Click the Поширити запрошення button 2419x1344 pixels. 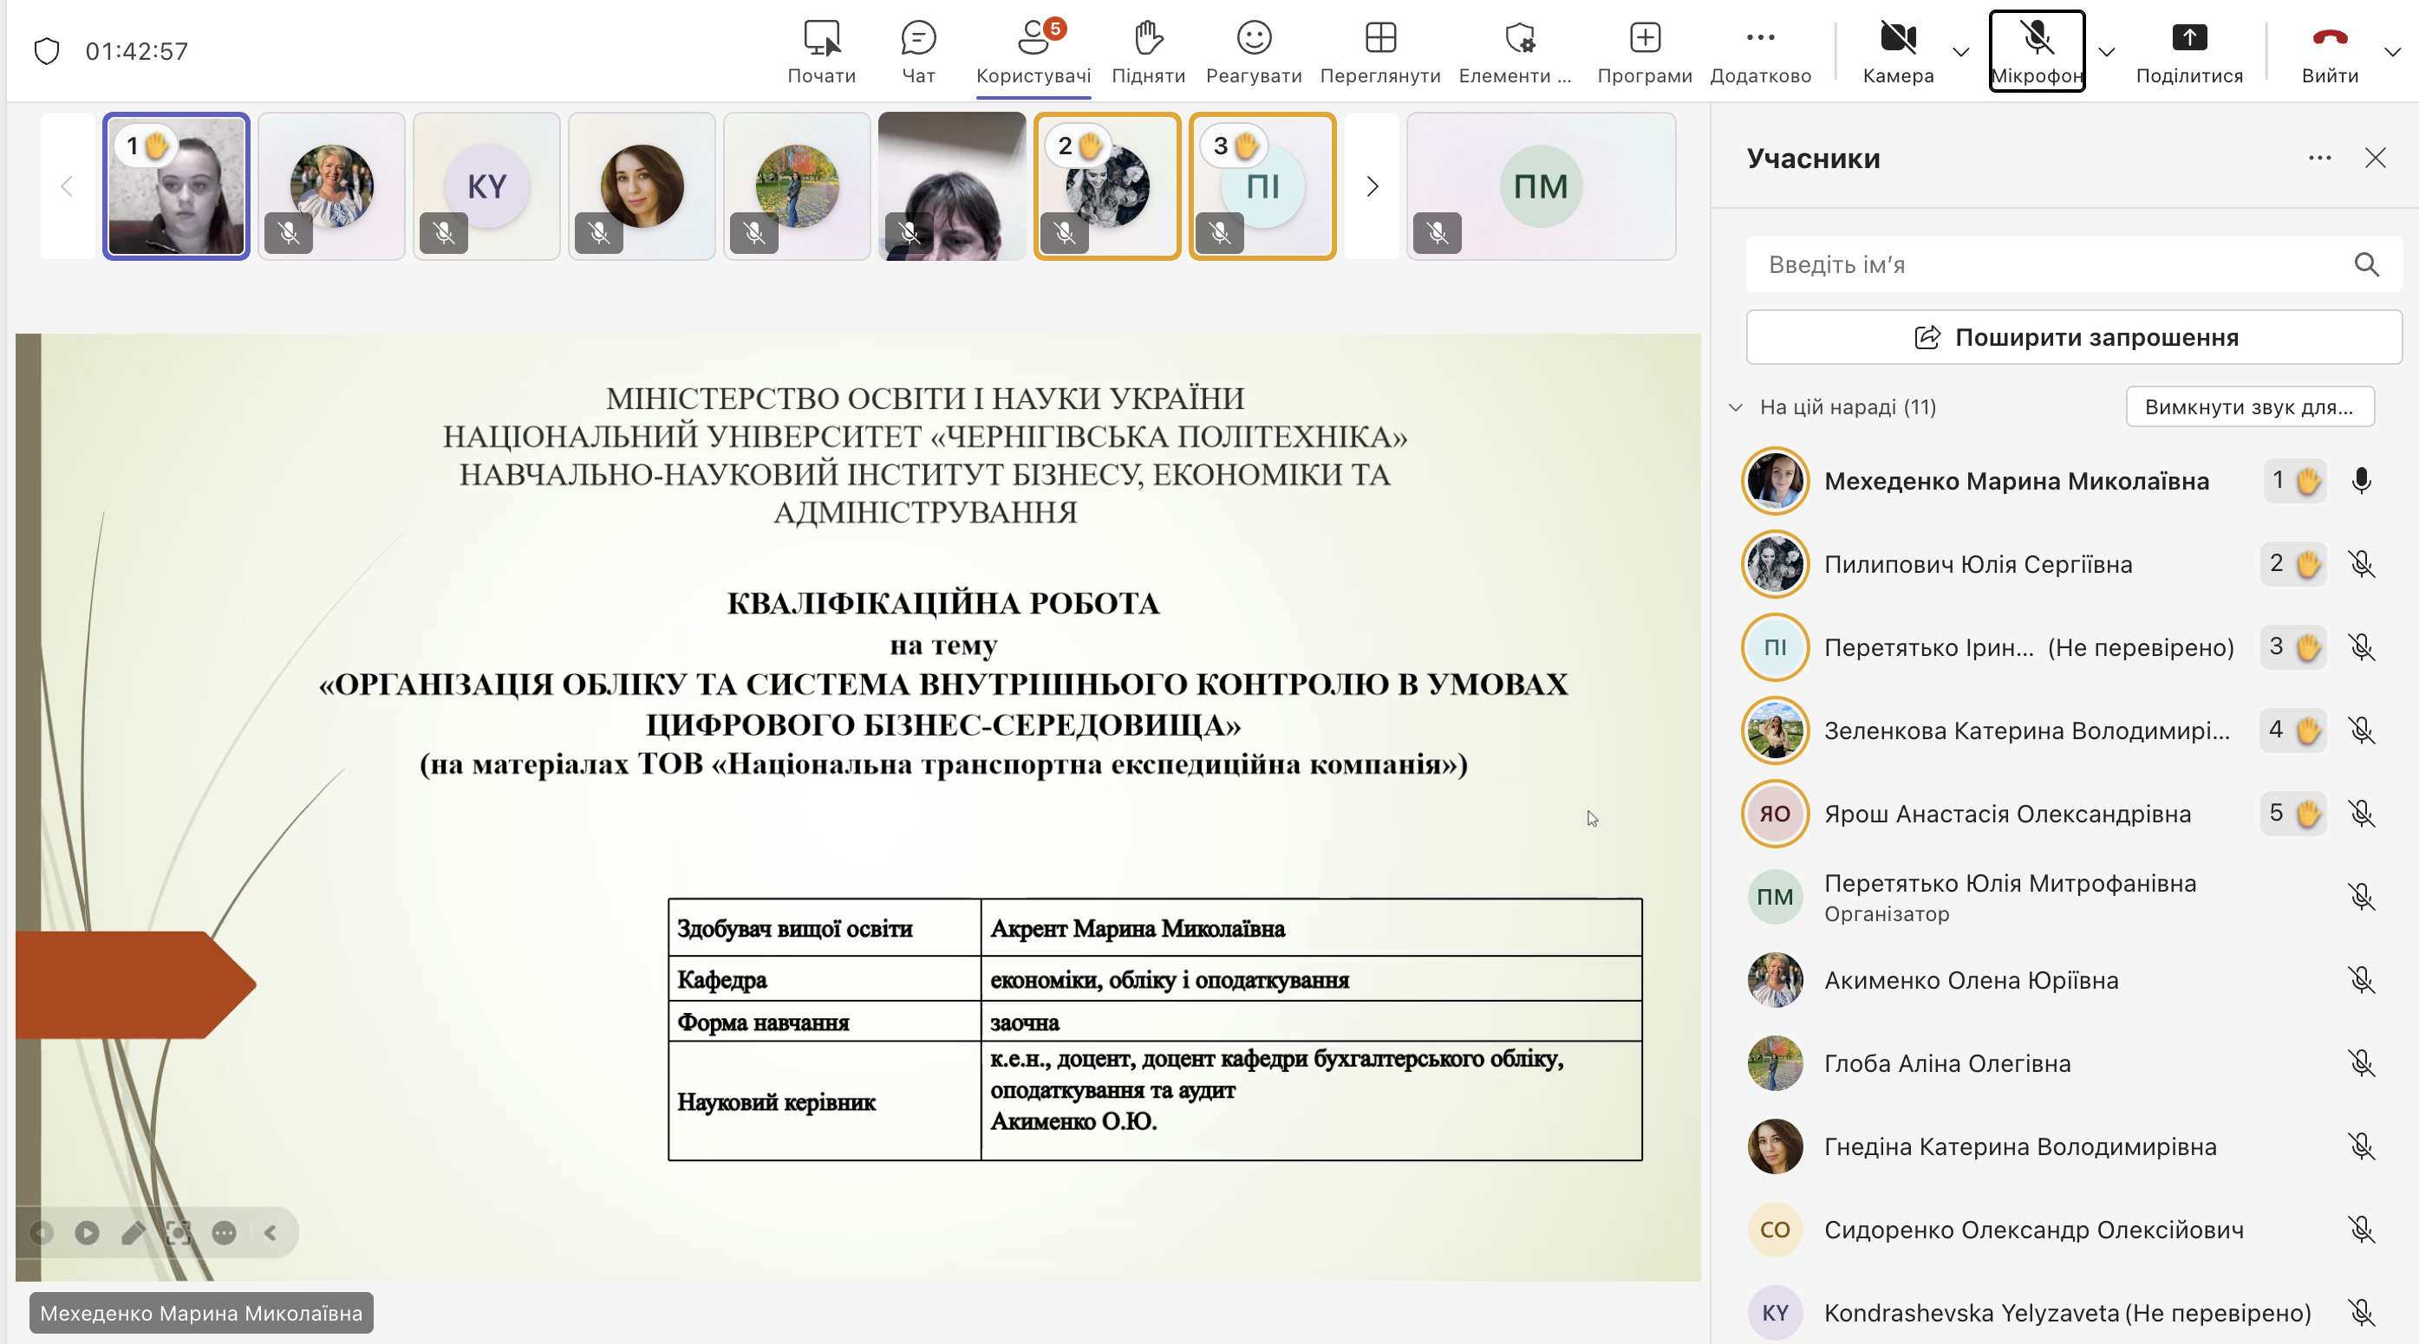[2073, 337]
